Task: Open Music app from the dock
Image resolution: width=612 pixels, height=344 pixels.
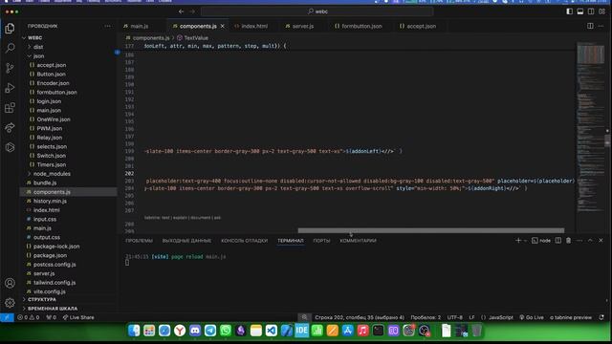Action: (x=363, y=331)
